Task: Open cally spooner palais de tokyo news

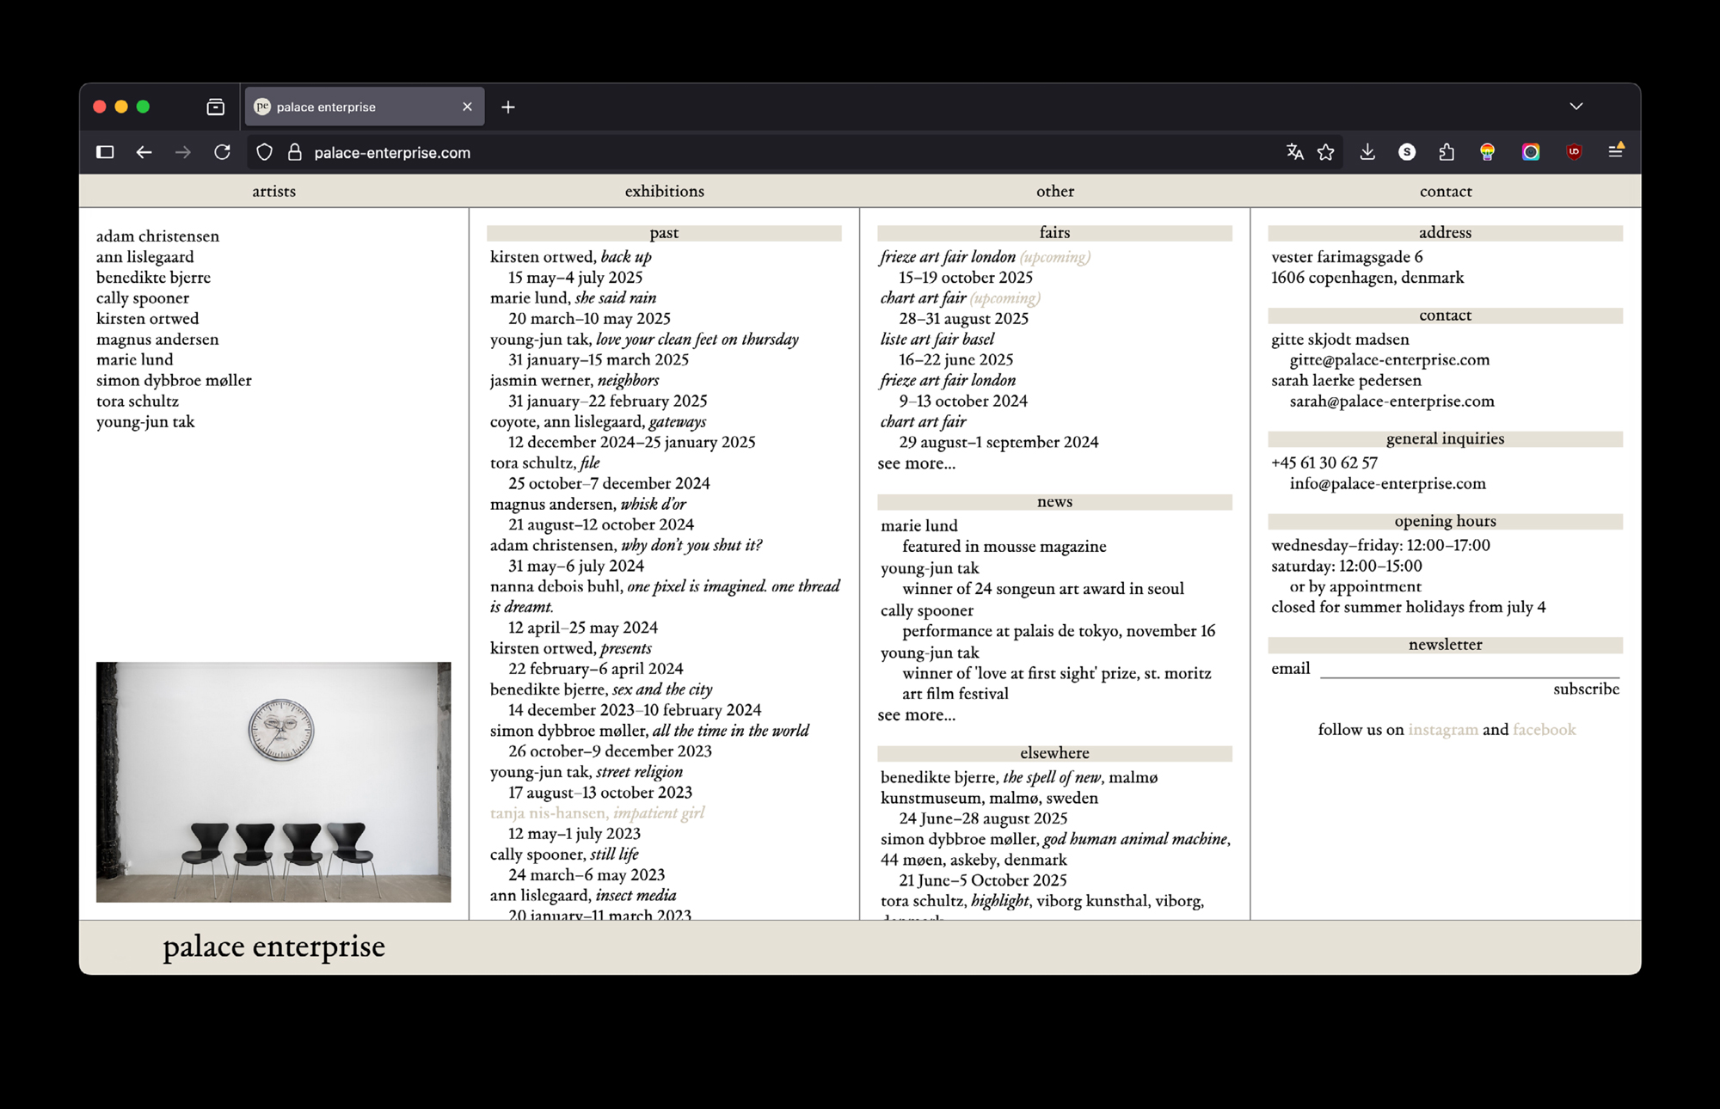Action: click(1059, 631)
